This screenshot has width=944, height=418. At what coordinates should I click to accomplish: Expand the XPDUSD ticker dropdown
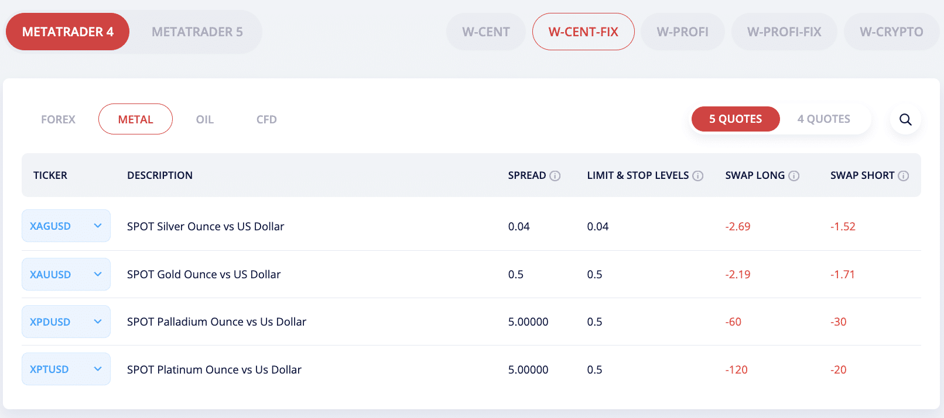[66, 322]
